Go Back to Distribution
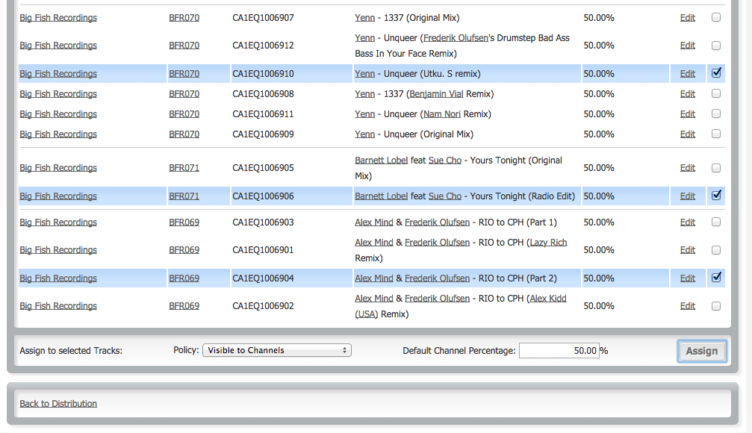Screen dimensions: 752x433 click(x=58, y=404)
